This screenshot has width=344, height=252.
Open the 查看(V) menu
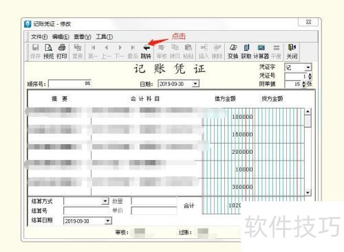pyautogui.click(x=83, y=36)
